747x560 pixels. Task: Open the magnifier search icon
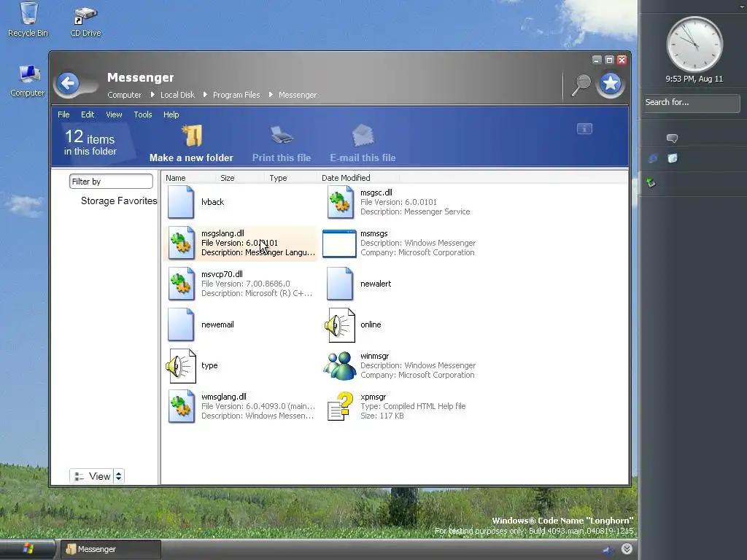[x=581, y=85]
